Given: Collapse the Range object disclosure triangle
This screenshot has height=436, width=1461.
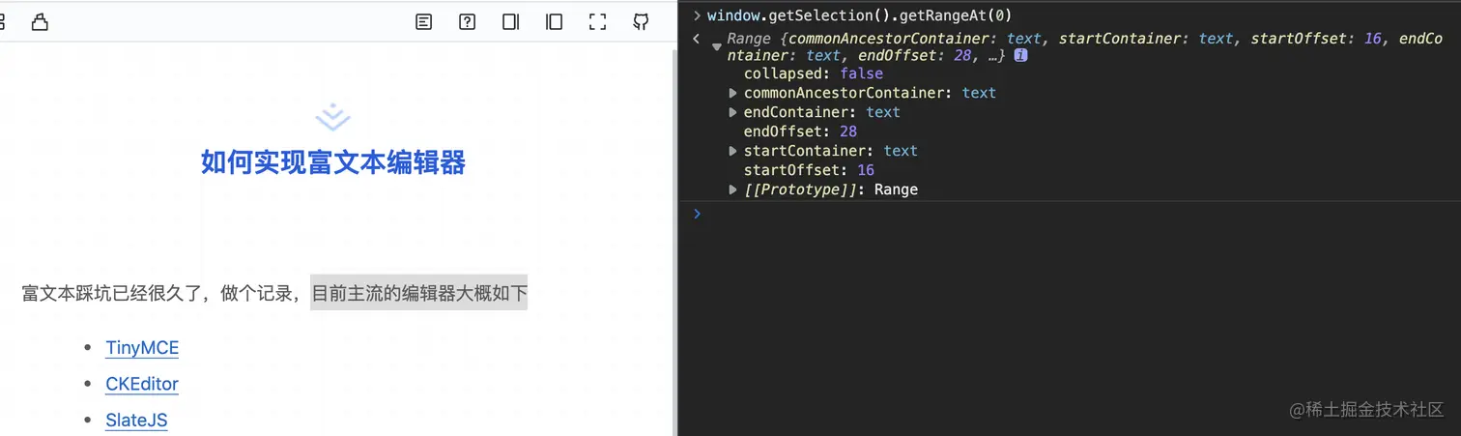Looking at the screenshot, I should click(x=716, y=44).
